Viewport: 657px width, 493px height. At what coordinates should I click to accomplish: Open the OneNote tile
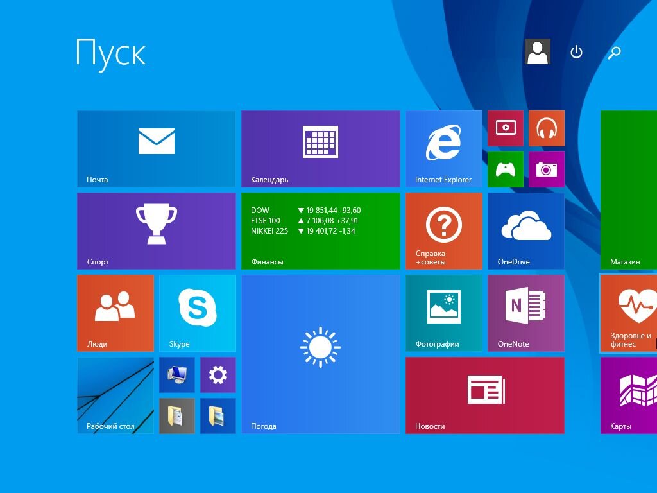coord(526,313)
